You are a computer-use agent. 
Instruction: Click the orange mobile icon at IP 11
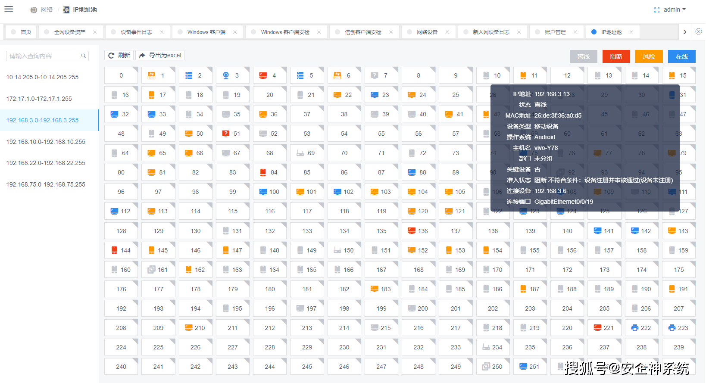pyautogui.click(x=523, y=75)
